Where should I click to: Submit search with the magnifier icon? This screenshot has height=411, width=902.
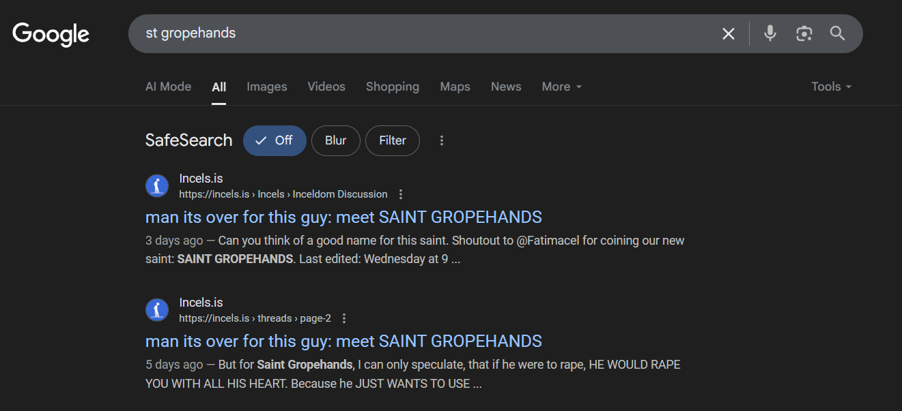click(x=838, y=33)
